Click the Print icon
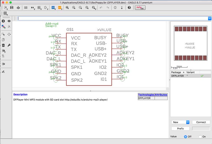 (x=18, y=8)
